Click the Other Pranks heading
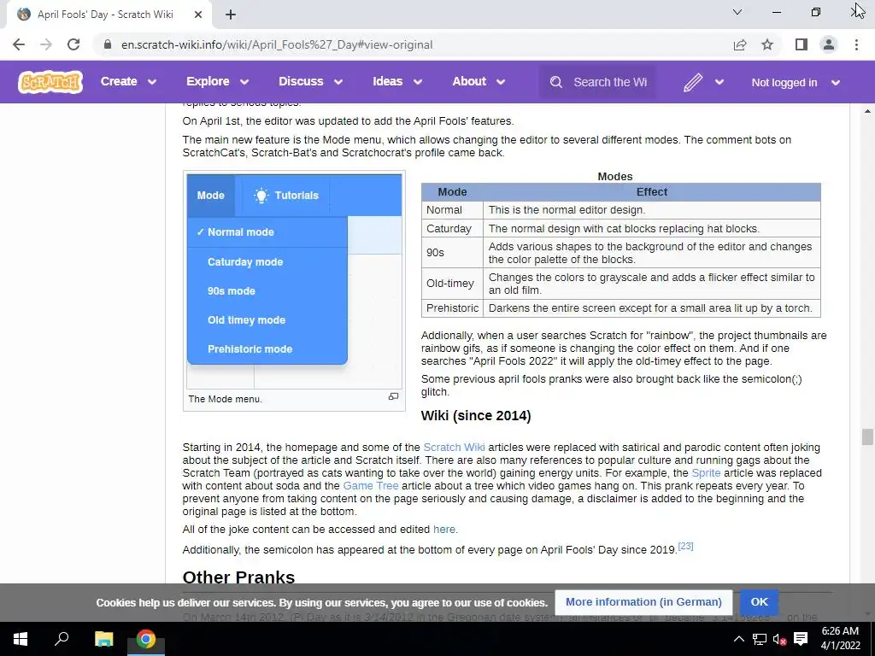 [x=238, y=577]
